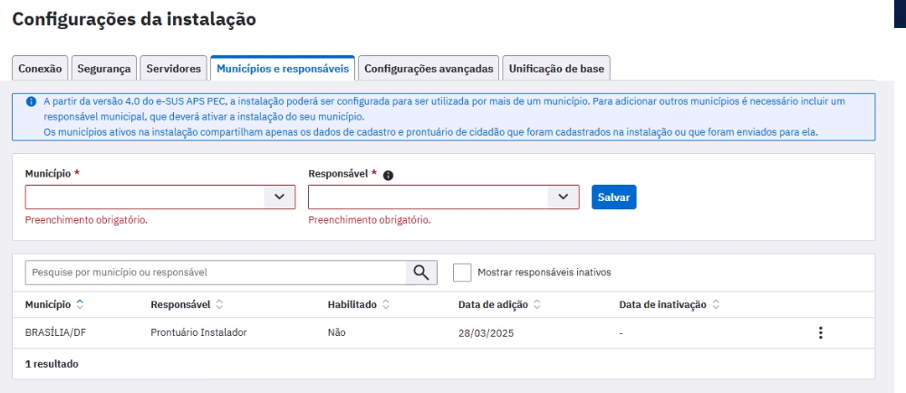The image size is (906, 393).
Task: Click the info icon in the blue notice banner
Action: coord(31,101)
